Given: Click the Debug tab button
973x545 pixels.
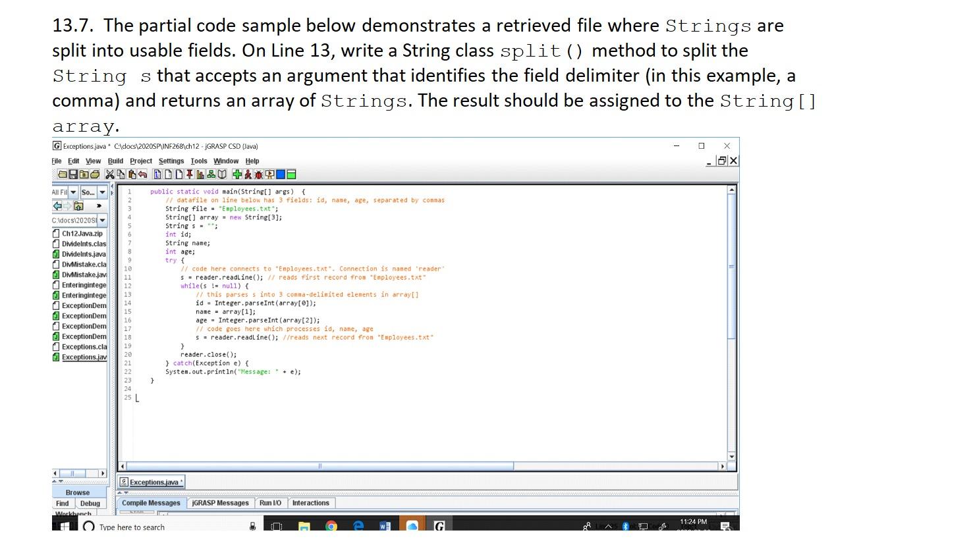Looking at the screenshot, I should [90, 504].
